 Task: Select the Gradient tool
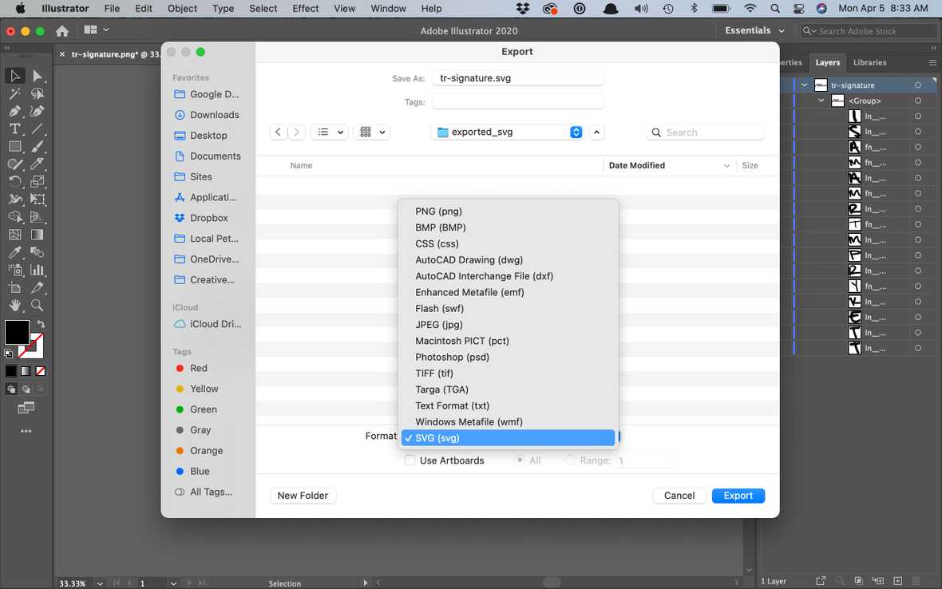pyautogui.click(x=38, y=235)
